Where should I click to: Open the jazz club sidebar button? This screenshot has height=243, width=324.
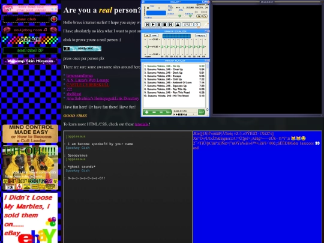[26, 19]
